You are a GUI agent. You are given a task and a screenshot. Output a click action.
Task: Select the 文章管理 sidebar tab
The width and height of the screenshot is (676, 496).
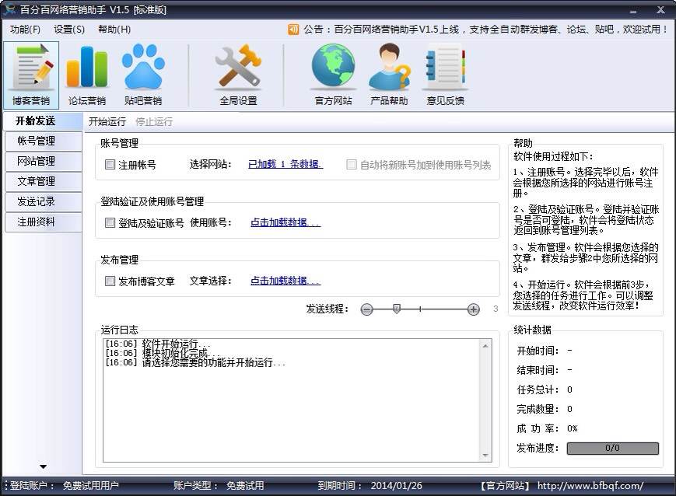coord(43,181)
